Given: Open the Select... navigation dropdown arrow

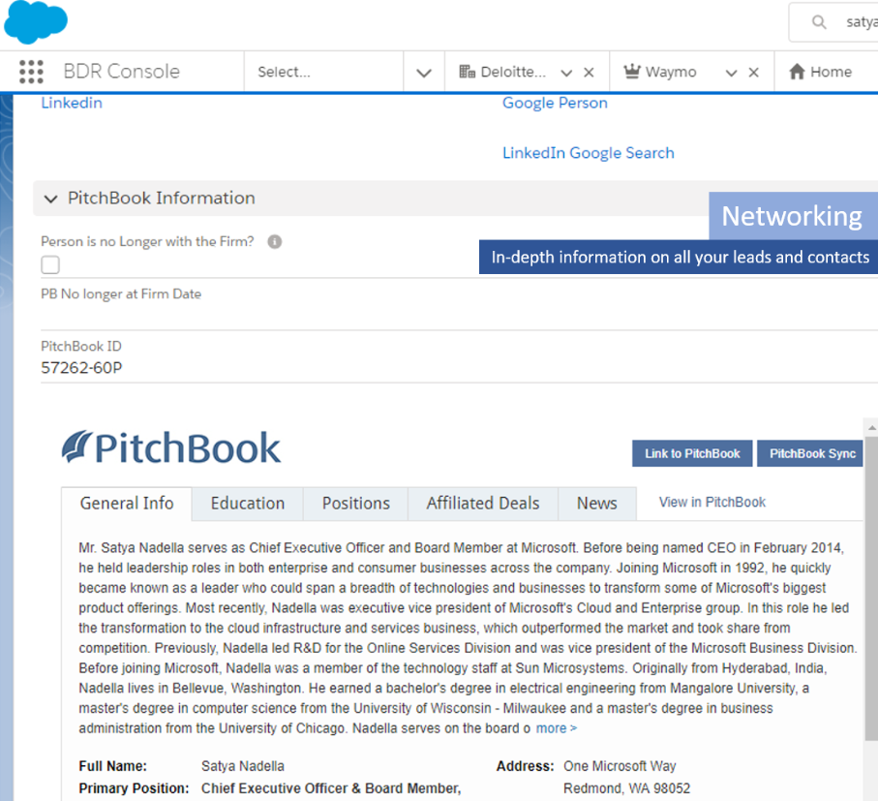Looking at the screenshot, I should click(x=423, y=73).
